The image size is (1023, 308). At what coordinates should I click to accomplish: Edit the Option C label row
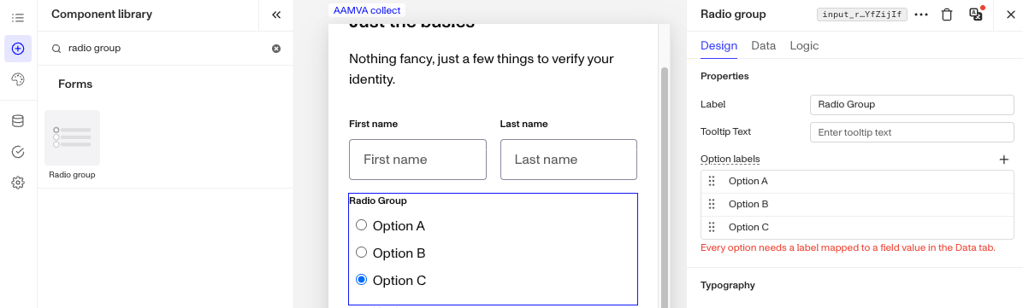click(x=857, y=227)
